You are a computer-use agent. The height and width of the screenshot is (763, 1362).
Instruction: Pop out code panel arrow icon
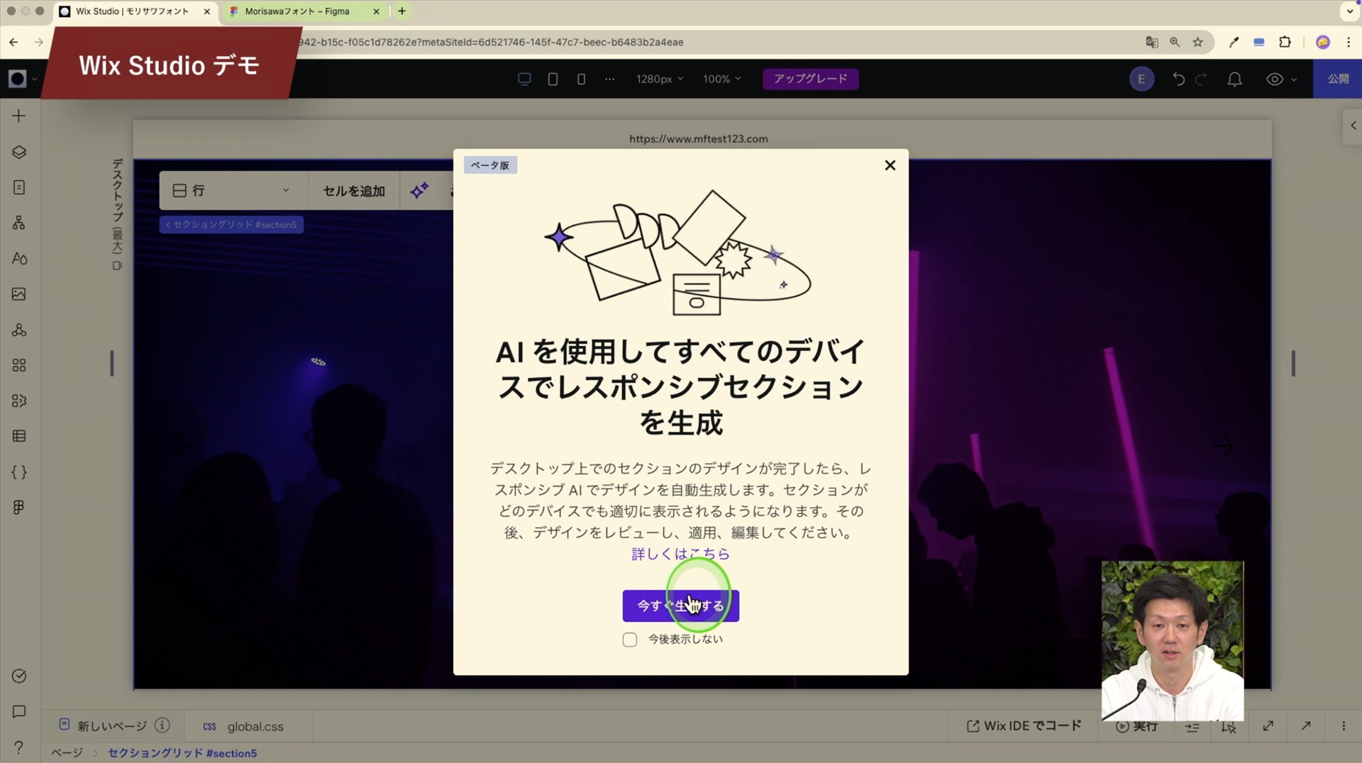1305,725
